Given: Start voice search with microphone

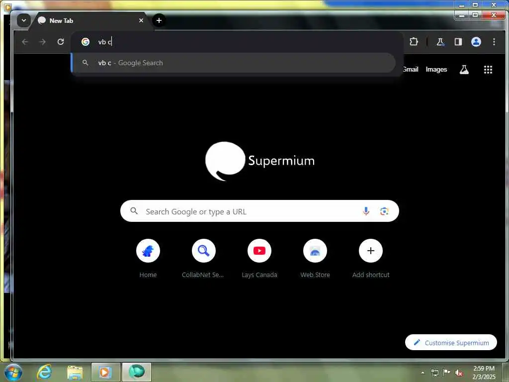Looking at the screenshot, I should pos(366,211).
